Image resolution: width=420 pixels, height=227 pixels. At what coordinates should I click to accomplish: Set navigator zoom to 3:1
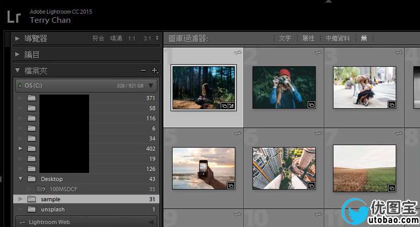[x=147, y=38]
